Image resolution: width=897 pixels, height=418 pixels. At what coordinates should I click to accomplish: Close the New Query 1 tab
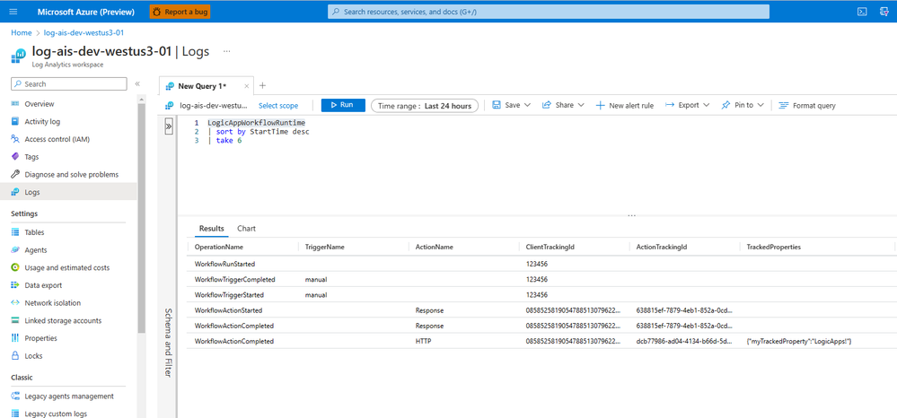pyautogui.click(x=247, y=86)
